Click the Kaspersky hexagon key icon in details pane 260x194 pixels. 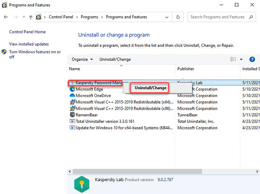[x=82, y=184]
